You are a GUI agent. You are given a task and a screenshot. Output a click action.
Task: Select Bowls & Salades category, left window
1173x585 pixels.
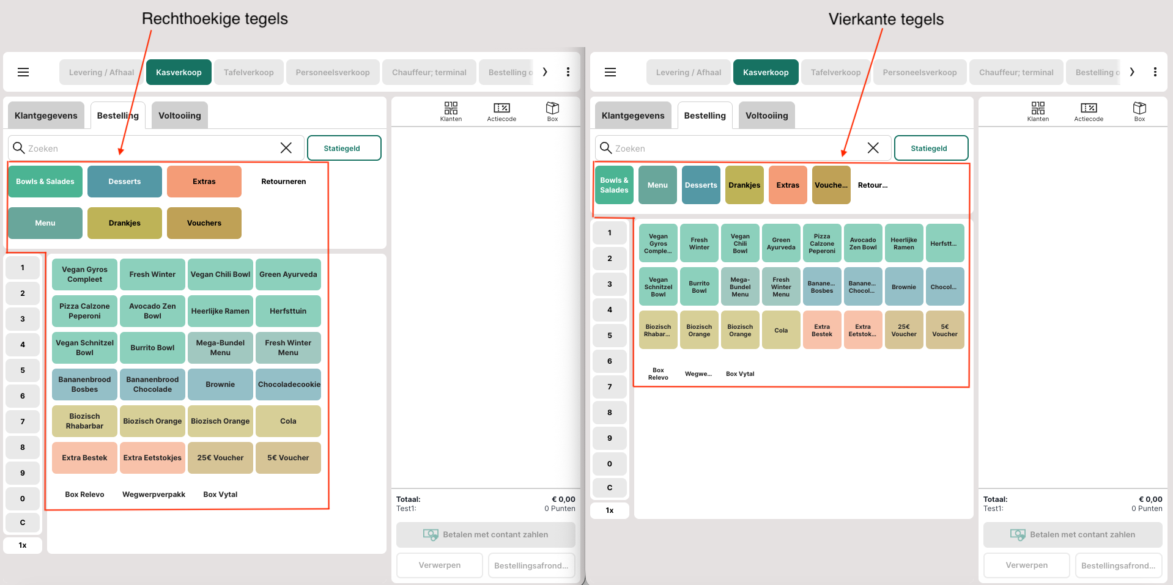45,182
